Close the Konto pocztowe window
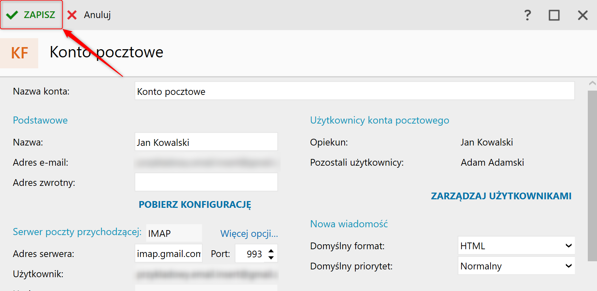The width and height of the screenshot is (597, 291). [x=582, y=15]
